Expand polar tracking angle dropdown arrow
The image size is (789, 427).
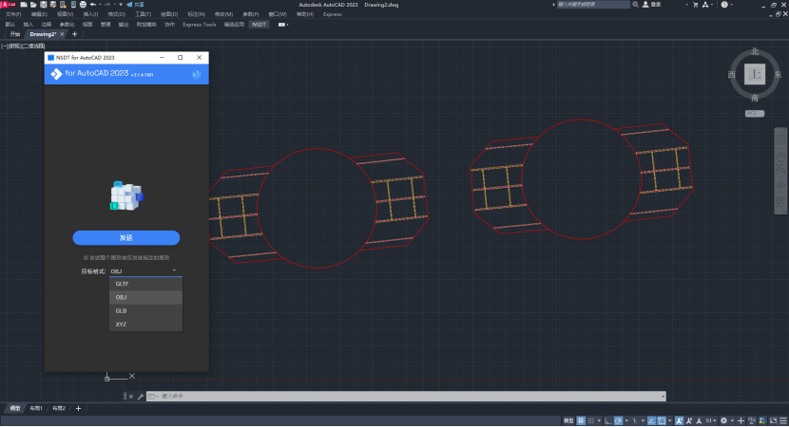(626, 421)
